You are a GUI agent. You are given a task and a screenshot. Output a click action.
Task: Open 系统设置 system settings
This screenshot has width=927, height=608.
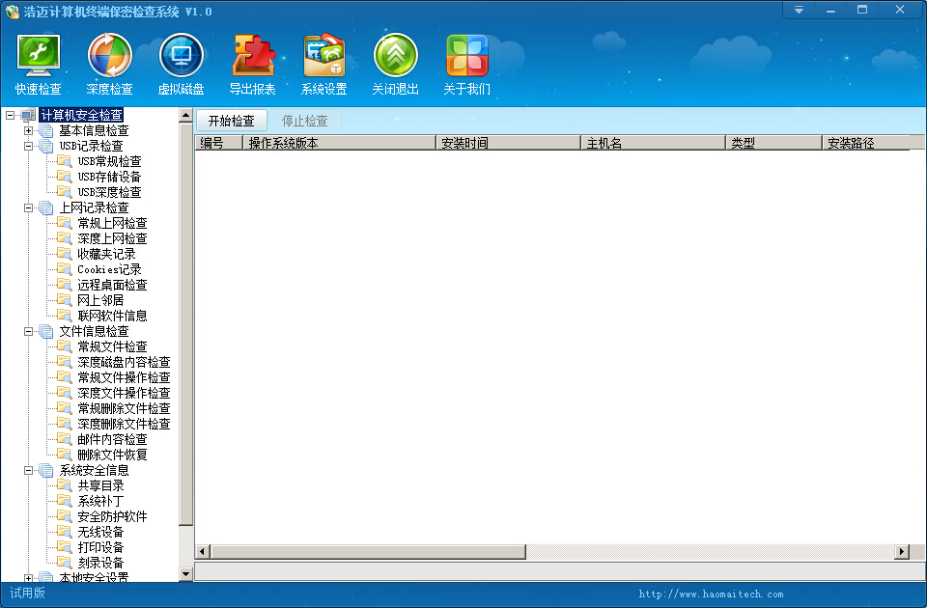(x=324, y=65)
